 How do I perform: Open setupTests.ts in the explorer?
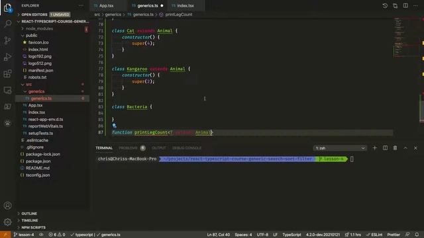(x=40, y=134)
